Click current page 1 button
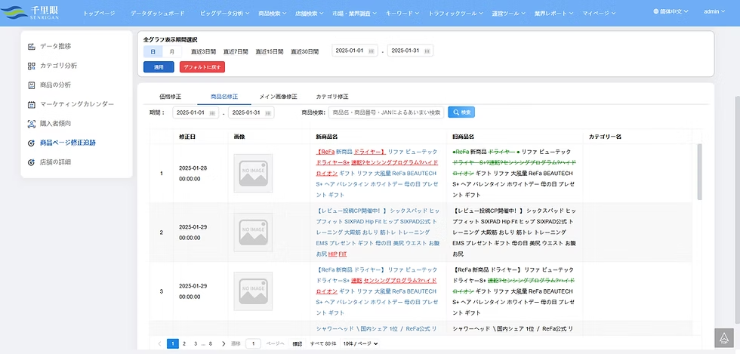The width and height of the screenshot is (740, 354). coord(173,343)
